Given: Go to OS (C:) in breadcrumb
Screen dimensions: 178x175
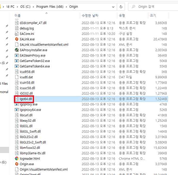Looking at the screenshot, I should (x=25, y=7).
